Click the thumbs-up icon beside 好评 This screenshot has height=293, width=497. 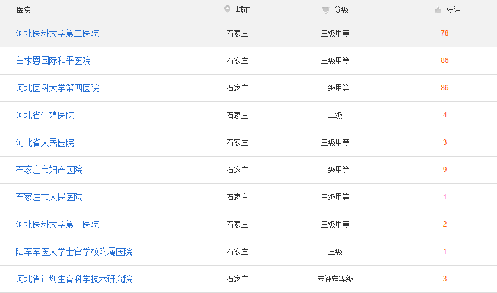(438, 9)
